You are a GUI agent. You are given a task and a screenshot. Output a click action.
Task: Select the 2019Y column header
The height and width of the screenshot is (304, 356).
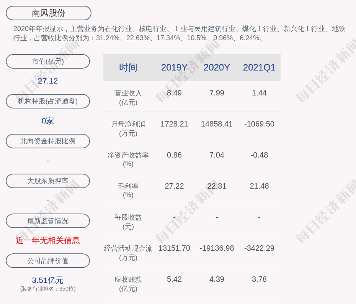pos(174,67)
